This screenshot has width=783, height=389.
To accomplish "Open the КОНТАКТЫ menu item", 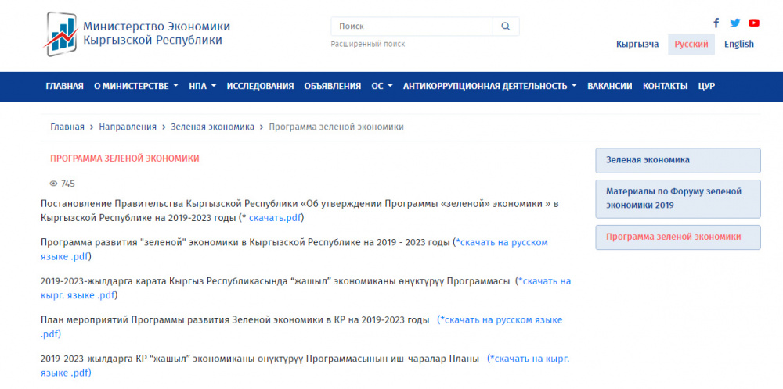I will pos(665,87).
